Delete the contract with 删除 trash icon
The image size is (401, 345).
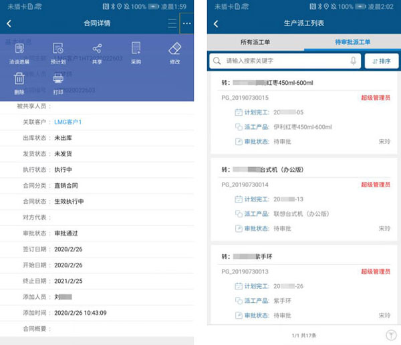coord(20,83)
